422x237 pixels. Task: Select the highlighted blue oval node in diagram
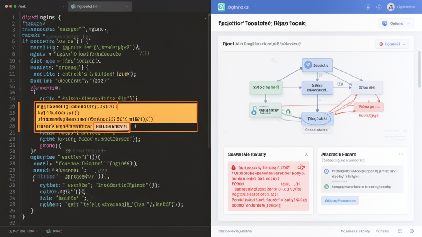pos(317,118)
